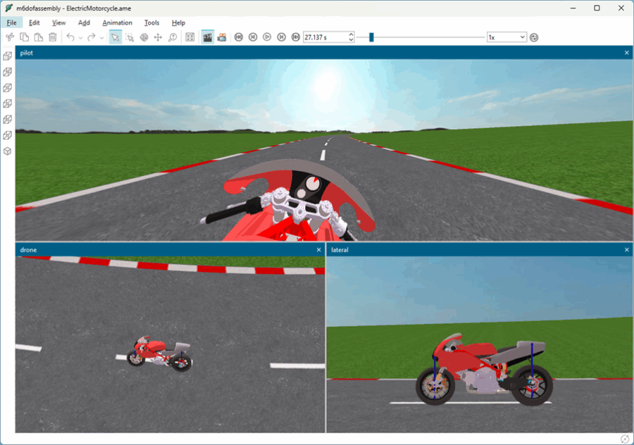Open the Tools menu

tap(151, 23)
